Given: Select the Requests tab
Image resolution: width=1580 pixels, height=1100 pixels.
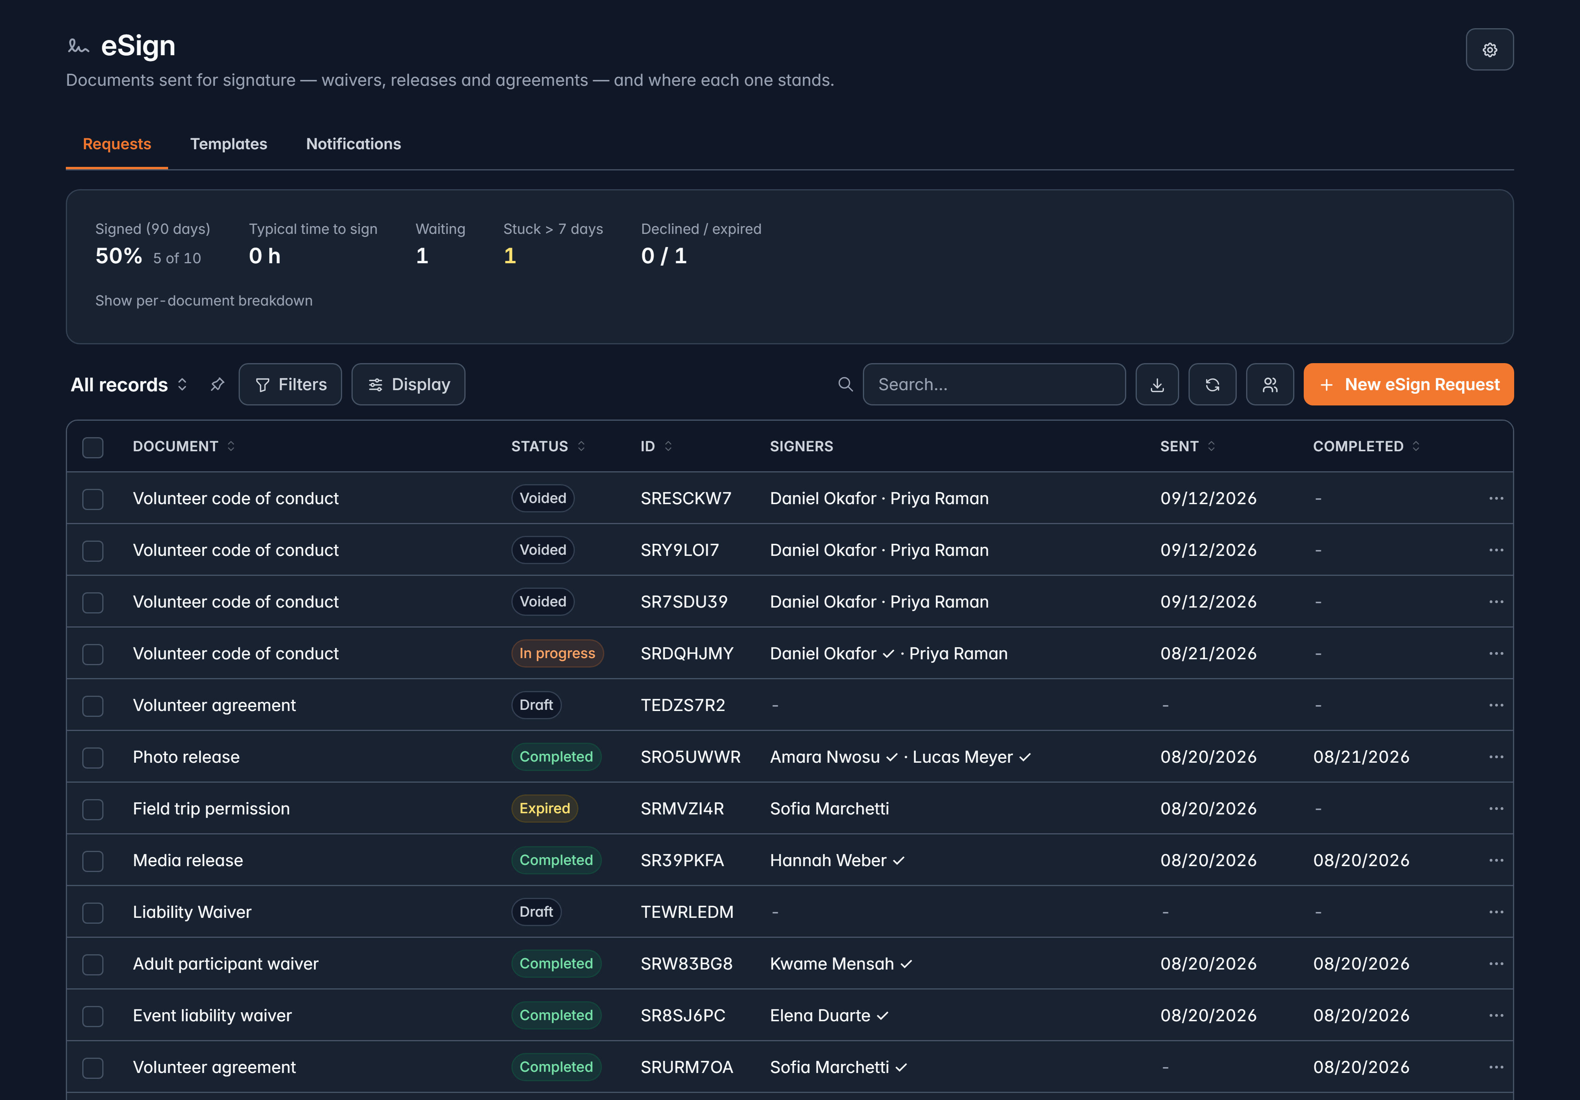Looking at the screenshot, I should 117,144.
